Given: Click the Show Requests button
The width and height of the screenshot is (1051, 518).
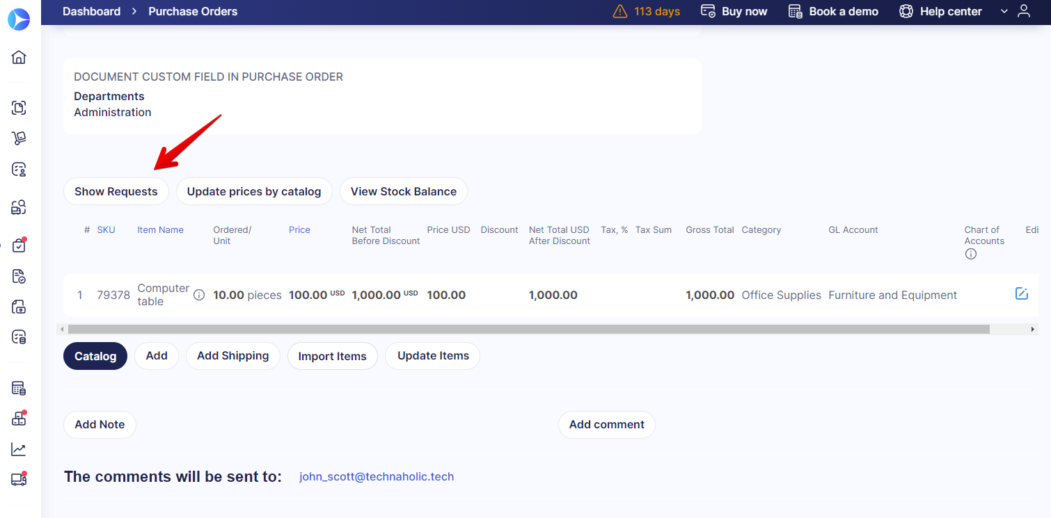Looking at the screenshot, I should click(x=116, y=191).
